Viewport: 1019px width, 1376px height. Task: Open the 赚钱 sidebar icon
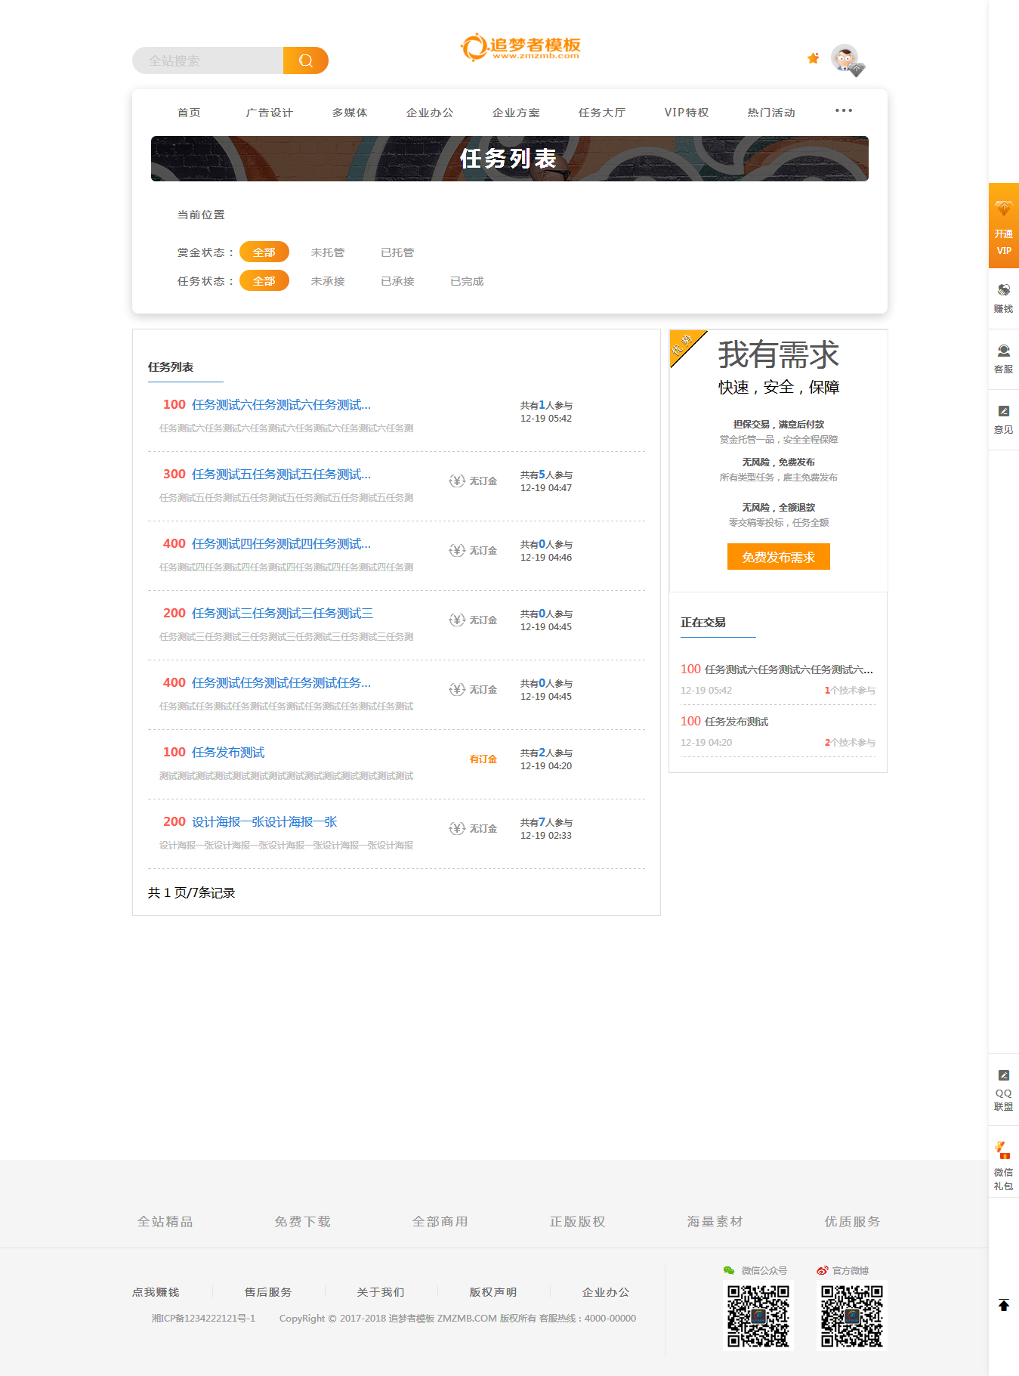[1003, 290]
